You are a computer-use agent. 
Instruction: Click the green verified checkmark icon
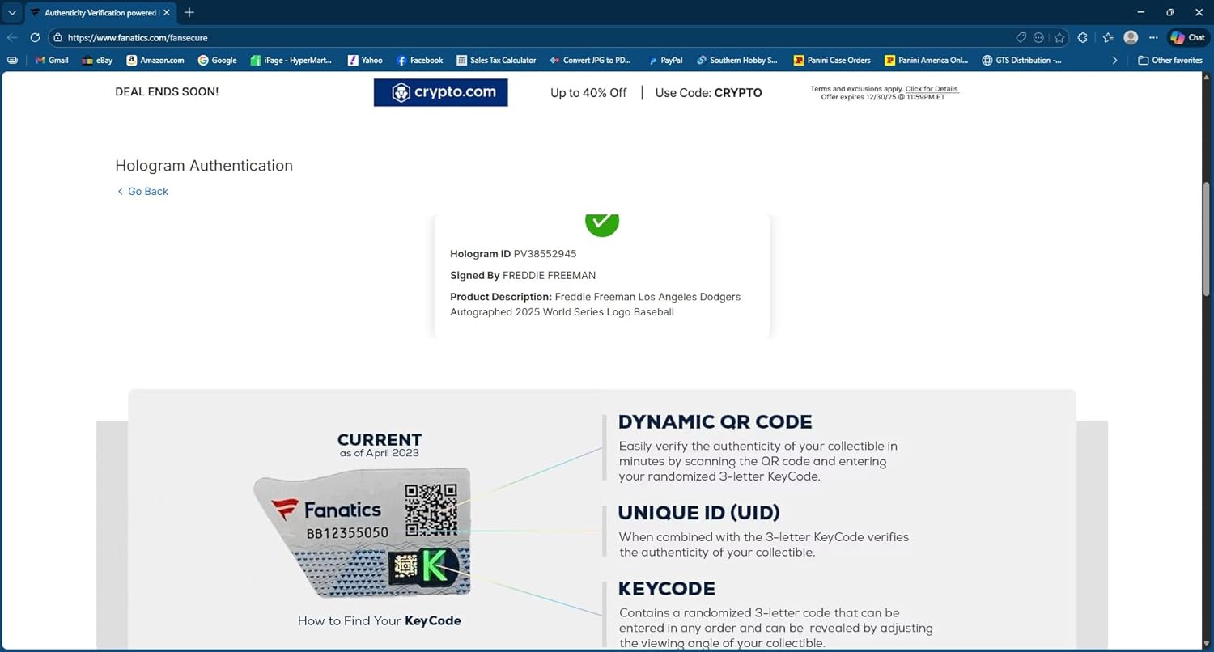(x=601, y=222)
